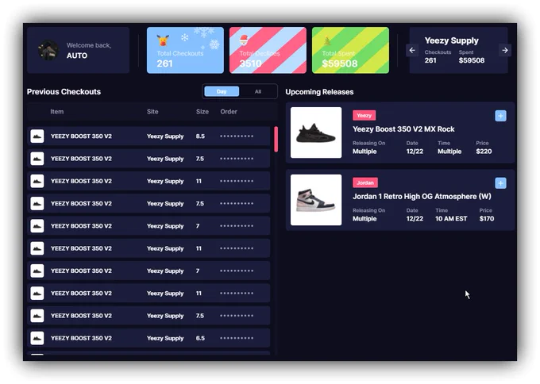
Task: Reveal hidden order number of size 8.5 row
Action: coord(237,136)
